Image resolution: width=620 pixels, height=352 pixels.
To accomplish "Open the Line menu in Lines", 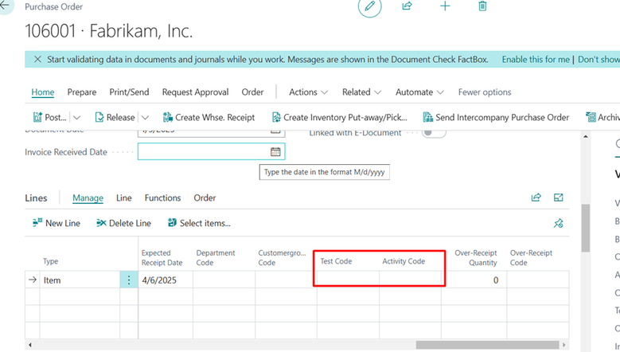I will coord(124,198).
